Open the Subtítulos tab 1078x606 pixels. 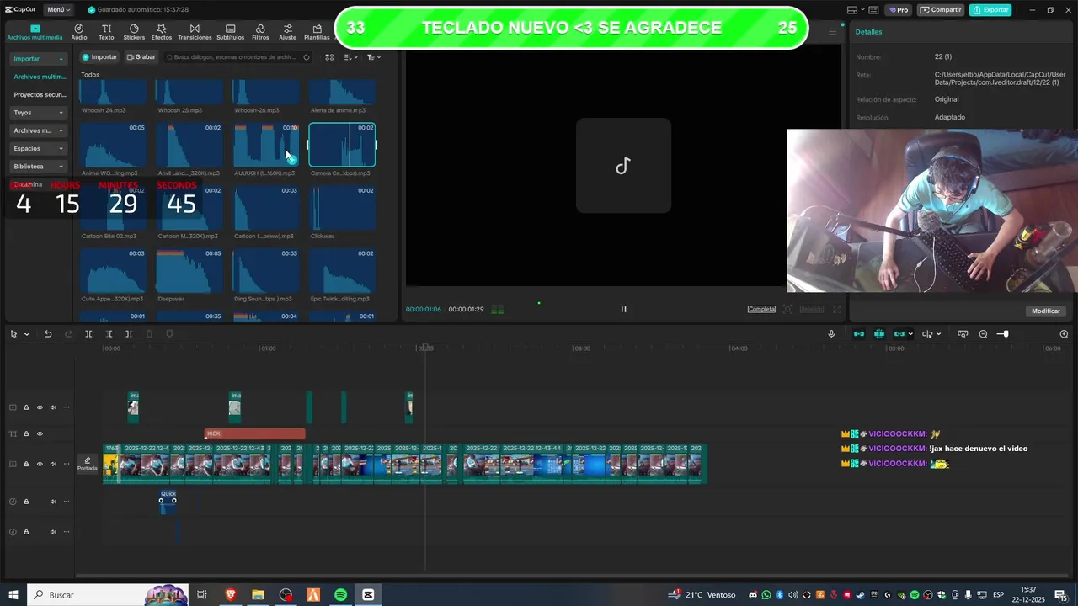[x=231, y=32]
